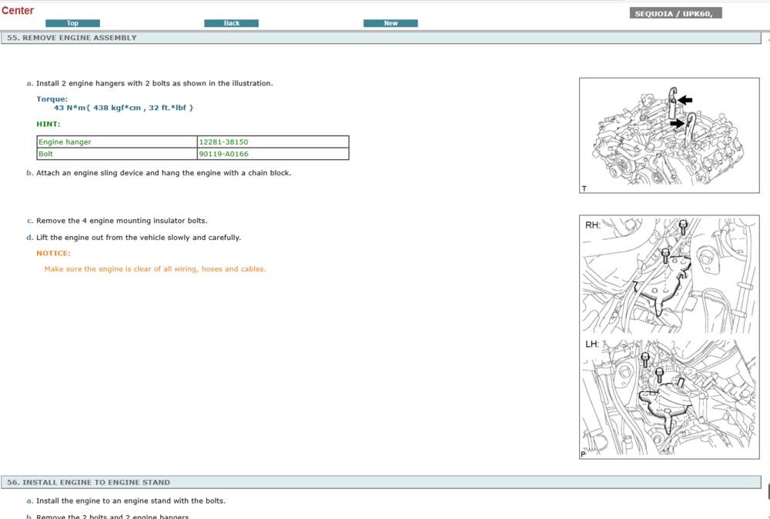Click the Top navigation button

72,23
